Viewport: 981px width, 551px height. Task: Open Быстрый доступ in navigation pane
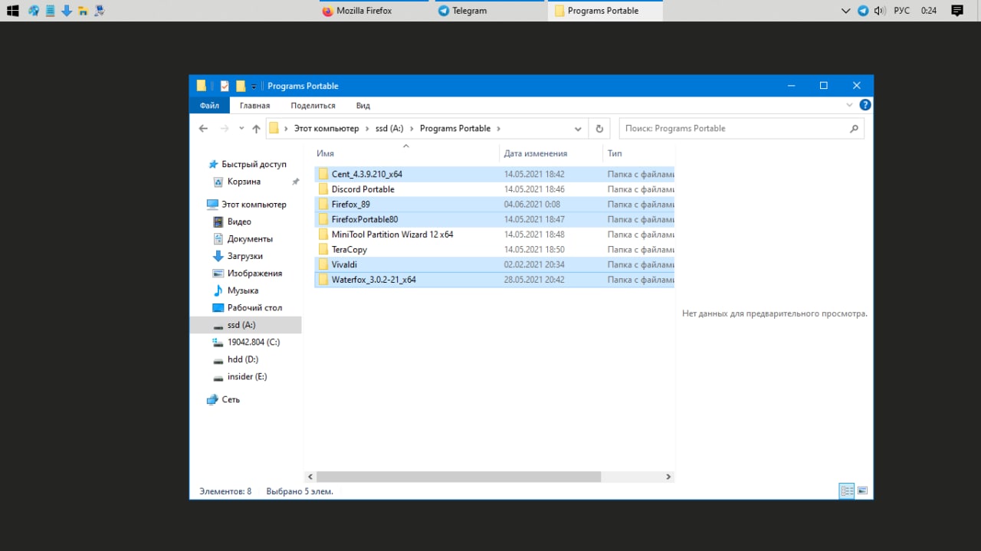(x=246, y=164)
